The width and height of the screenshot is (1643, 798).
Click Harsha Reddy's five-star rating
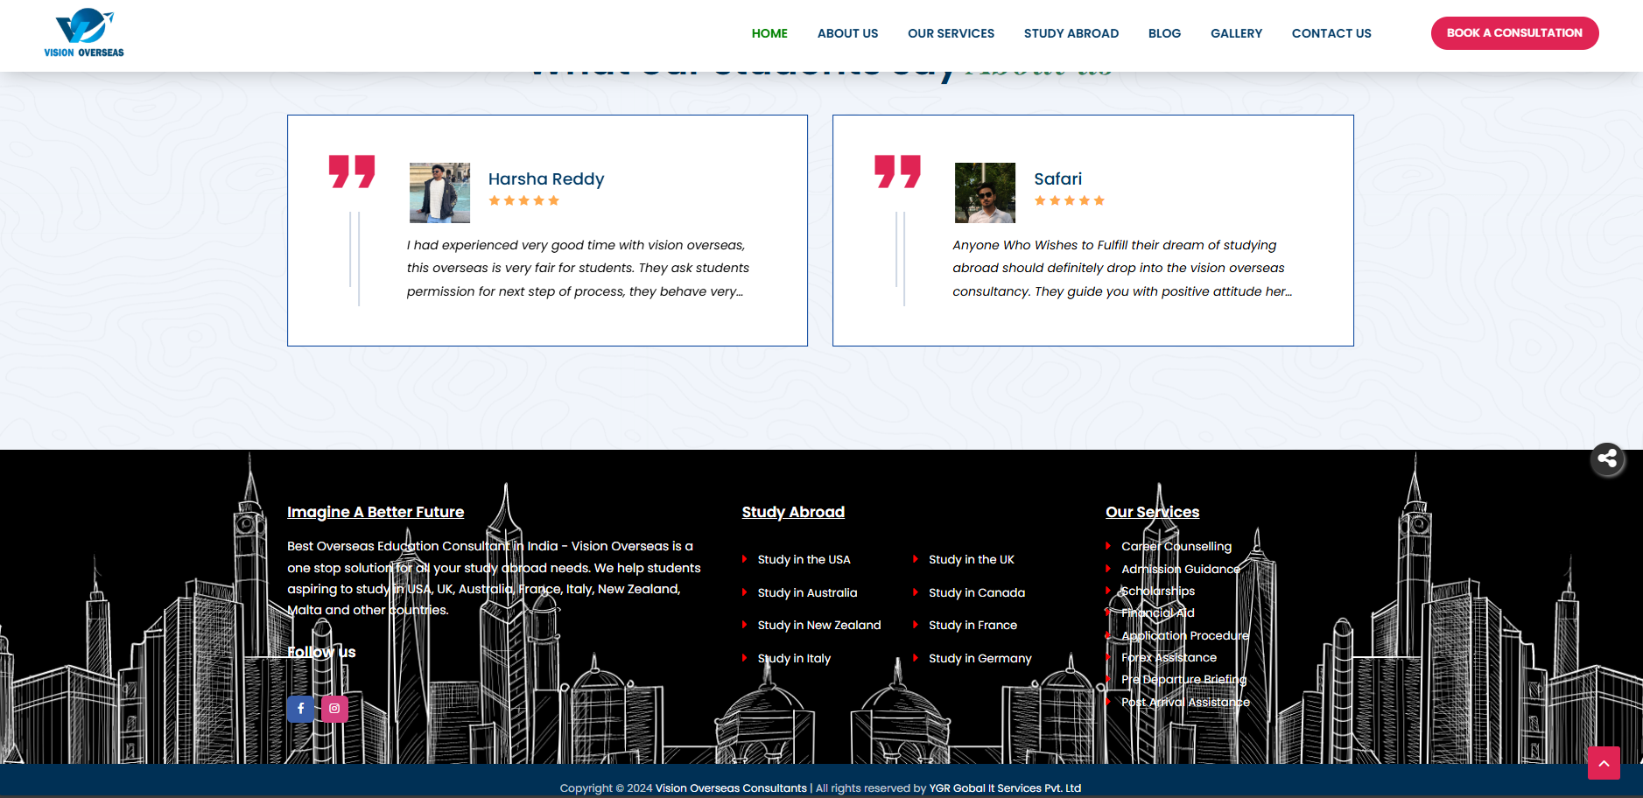click(523, 201)
